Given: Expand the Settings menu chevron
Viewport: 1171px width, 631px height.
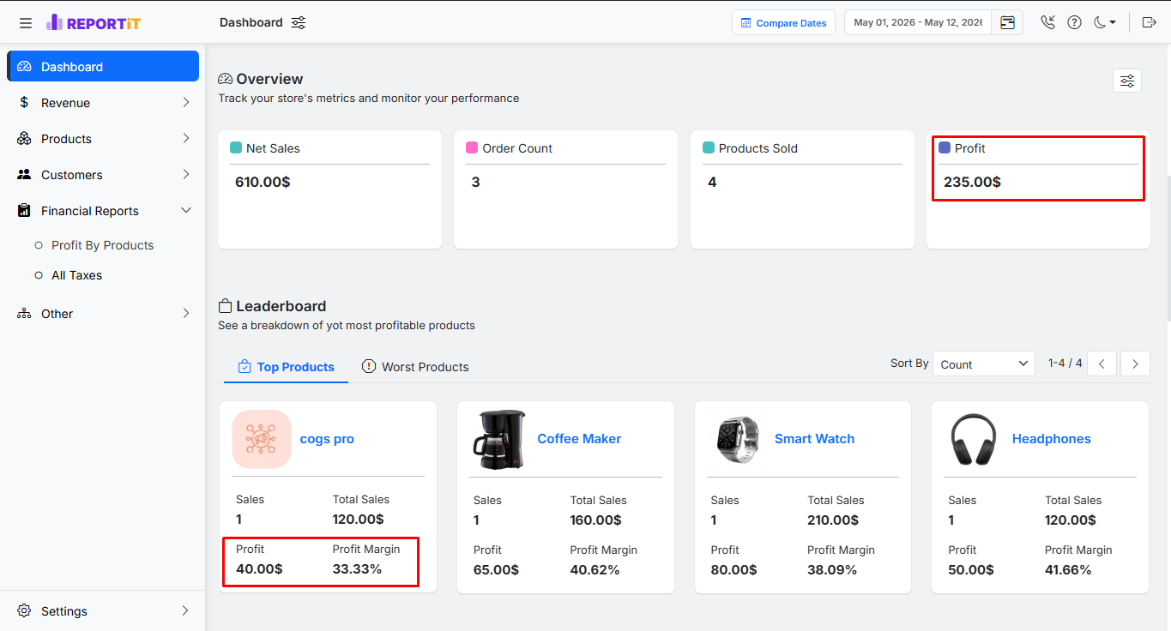Looking at the screenshot, I should point(186,611).
